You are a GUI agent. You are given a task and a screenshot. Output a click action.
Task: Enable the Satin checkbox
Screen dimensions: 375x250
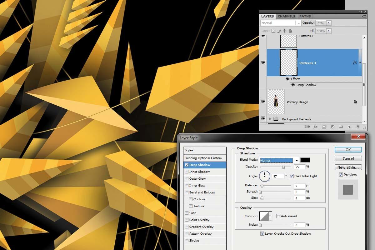[x=187, y=213]
